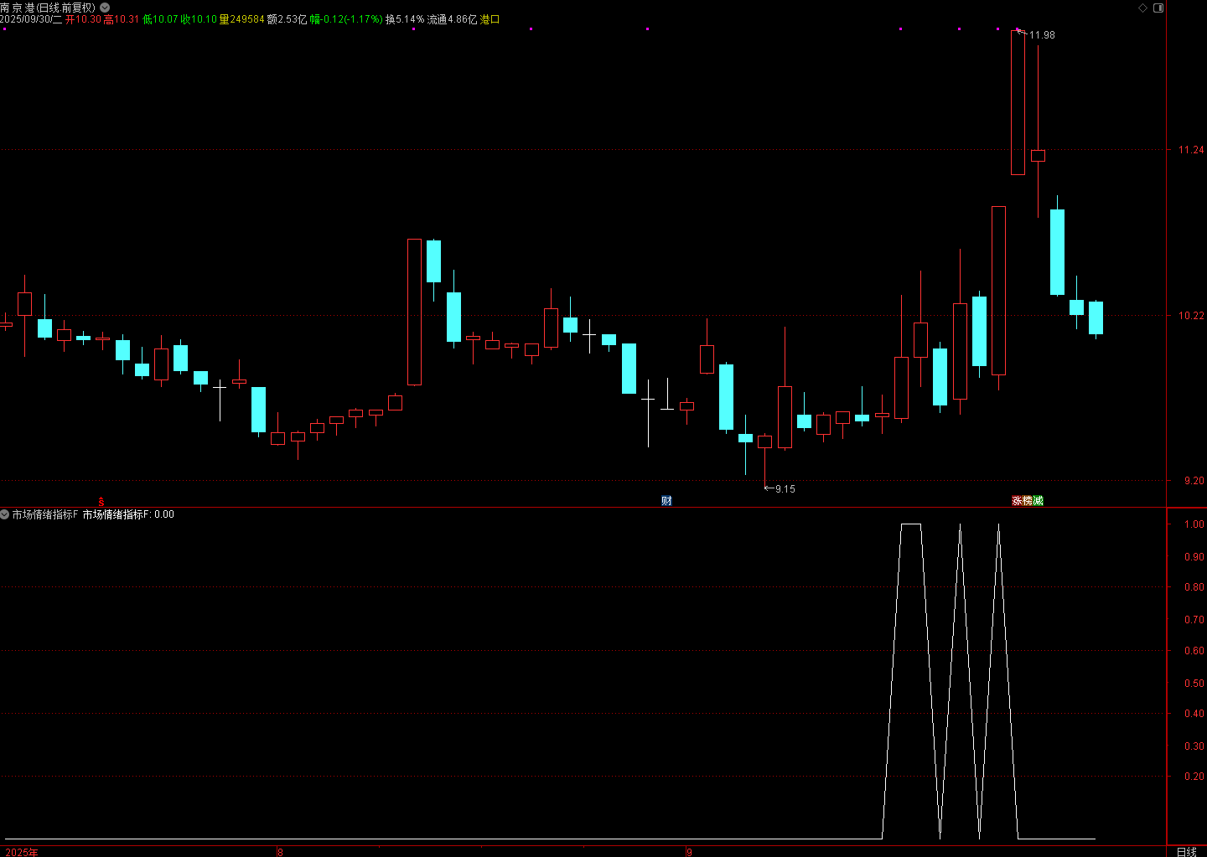Click the 9.20 price axis label
The height and width of the screenshot is (857, 1207).
(1194, 481)
